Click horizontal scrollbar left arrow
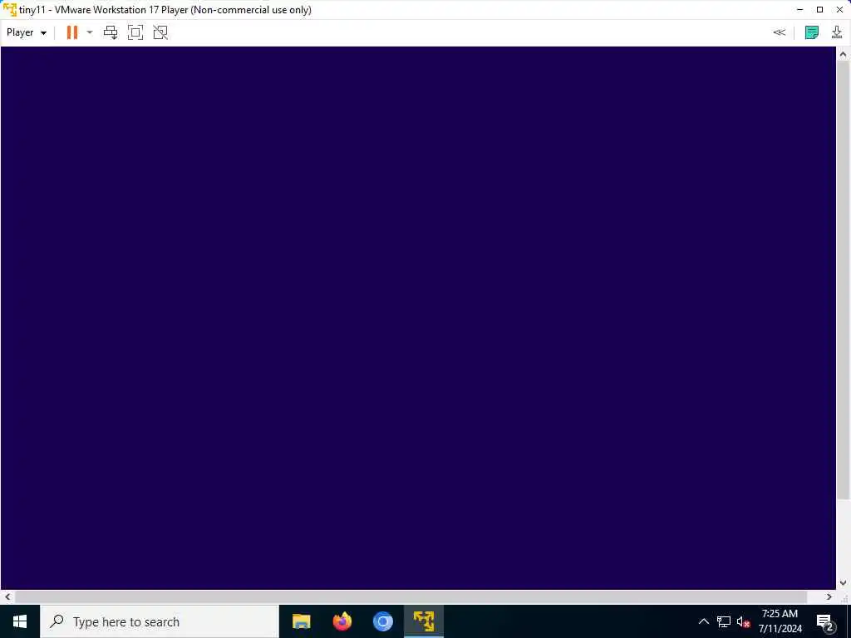 pyautogui.click(x=7, y=596)
